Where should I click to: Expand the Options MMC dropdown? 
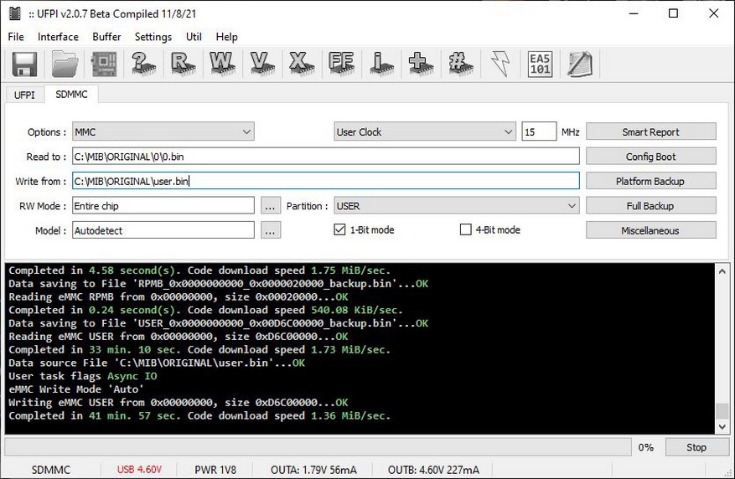[x=163, y=132]
